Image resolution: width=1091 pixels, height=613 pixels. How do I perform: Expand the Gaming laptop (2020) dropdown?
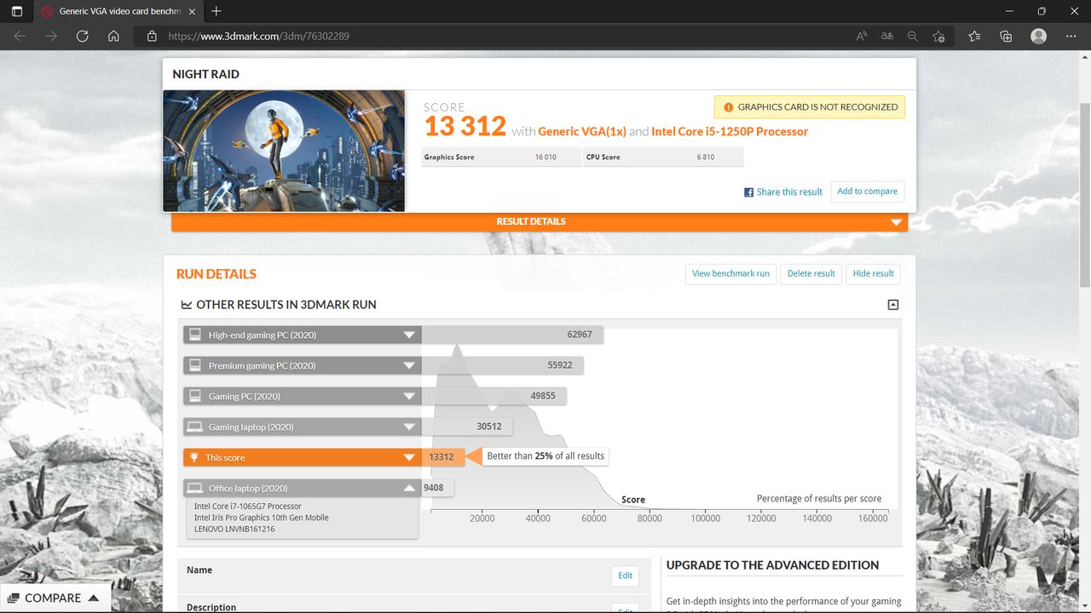(408, 426)
